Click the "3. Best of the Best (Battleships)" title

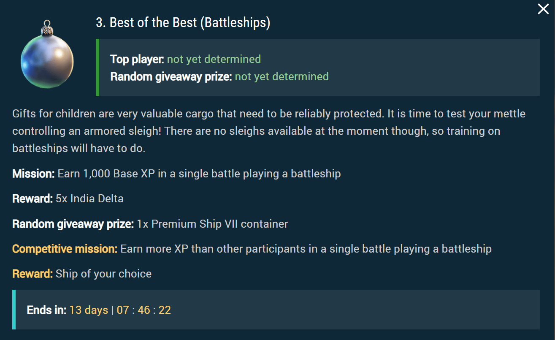tap(183, 22)
